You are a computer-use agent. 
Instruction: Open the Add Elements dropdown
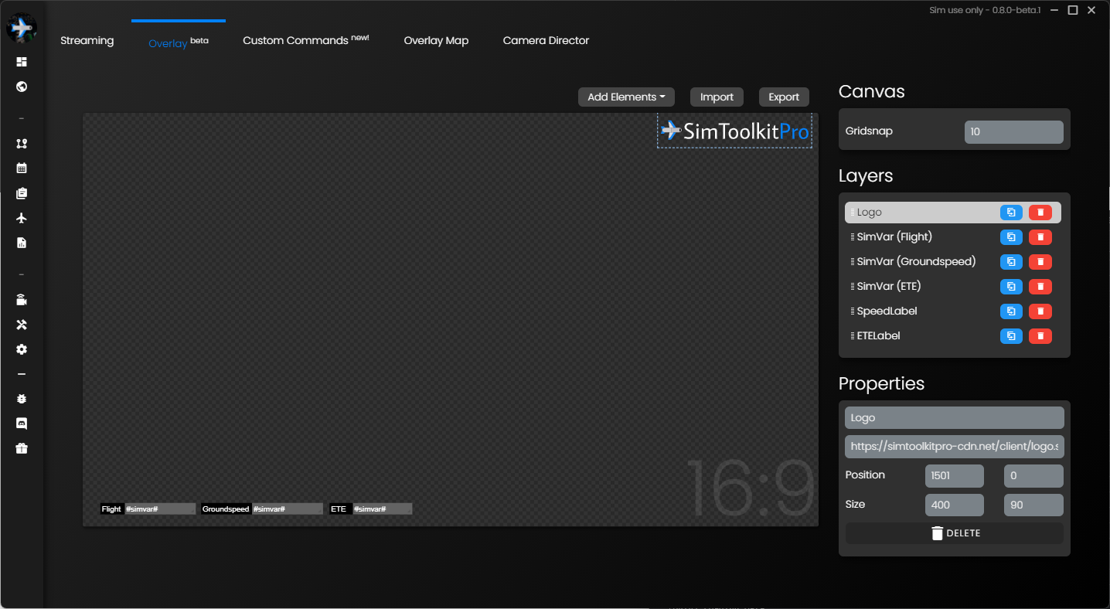coord(626,97)
